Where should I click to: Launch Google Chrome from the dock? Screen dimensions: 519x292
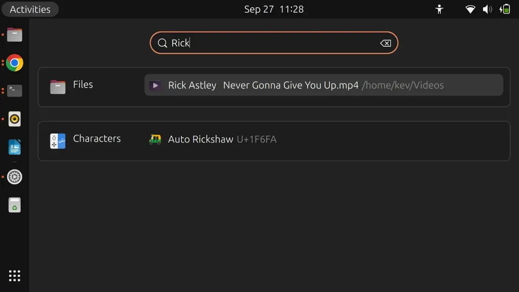click(15, 63)
